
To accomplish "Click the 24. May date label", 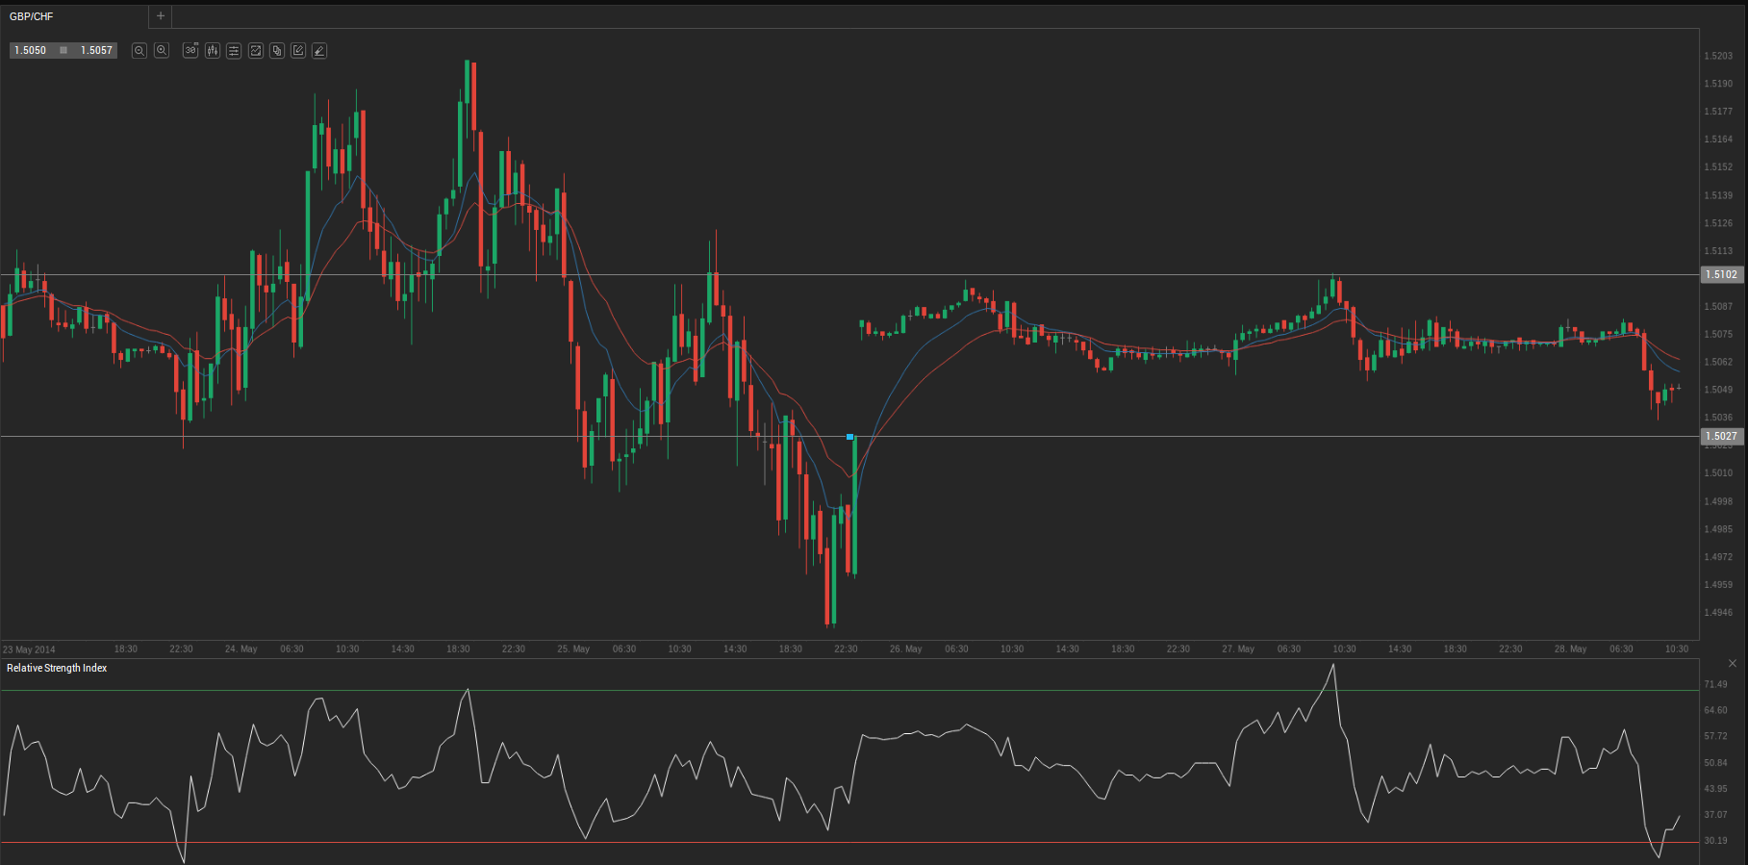I will tap(241, 649).
